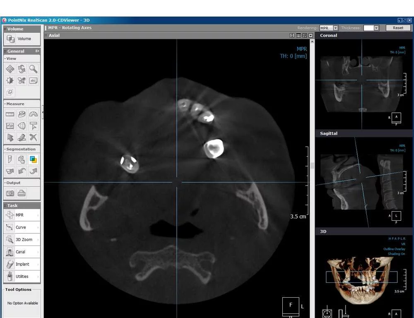Collapse the View section
Viewport: 414px width, 318px height.
(x=5, y=59)
